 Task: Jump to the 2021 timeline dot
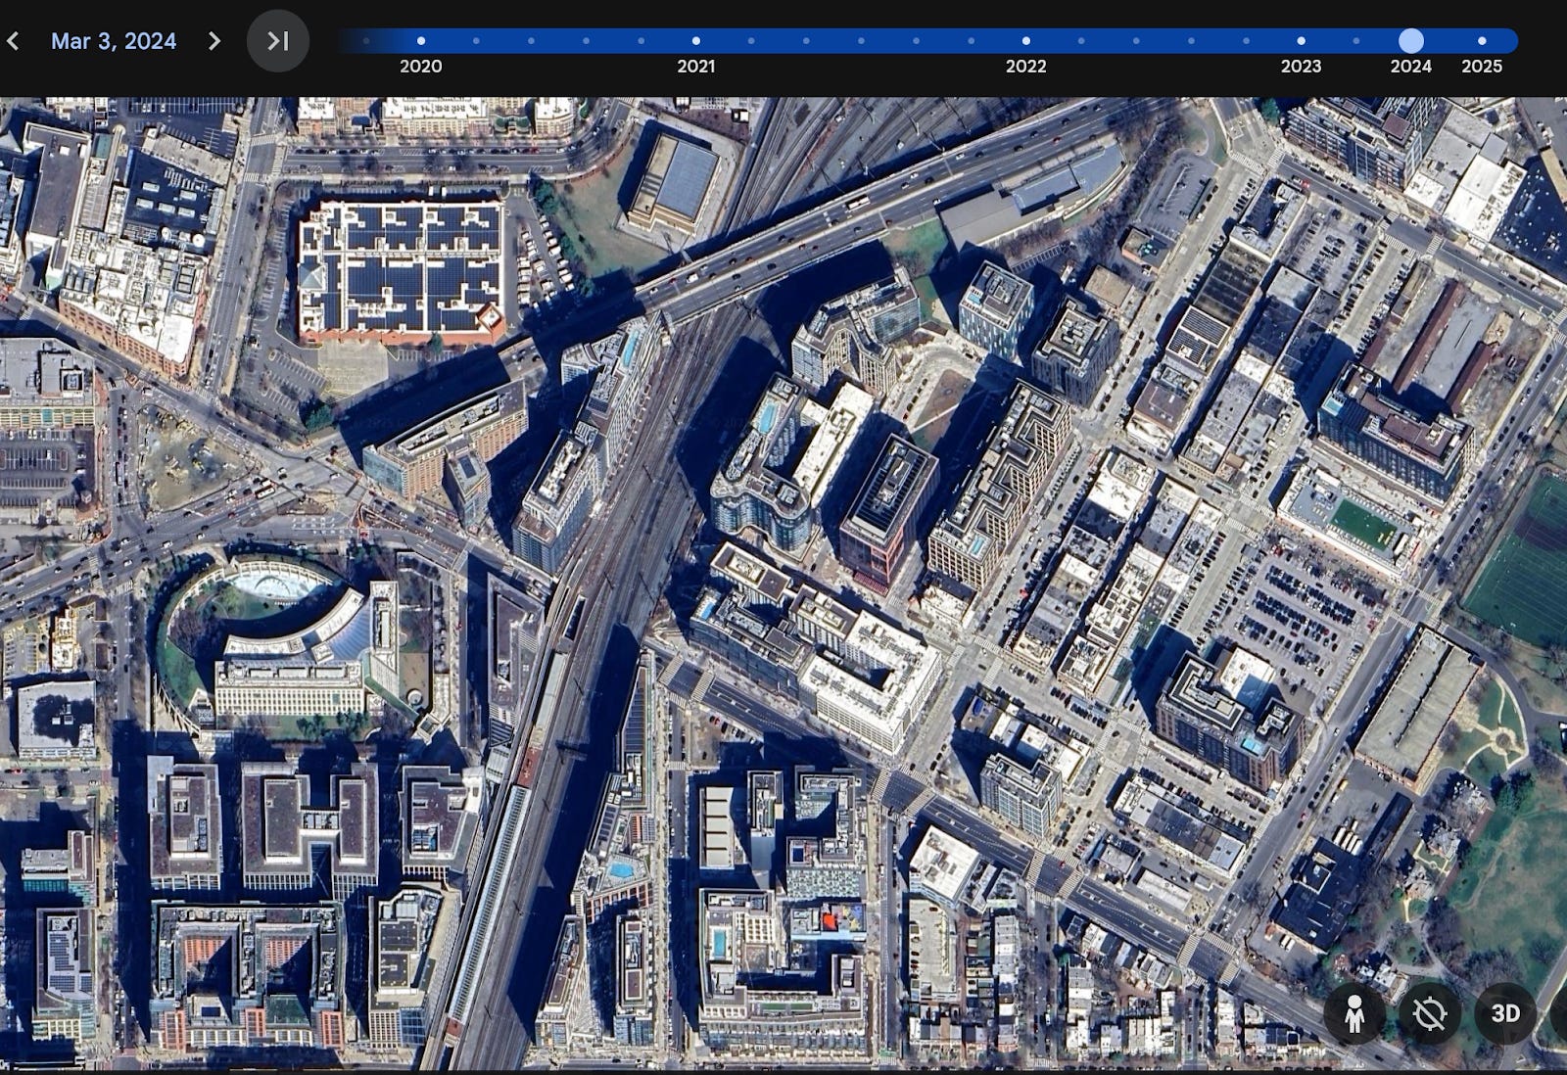(x=696, y=41)
